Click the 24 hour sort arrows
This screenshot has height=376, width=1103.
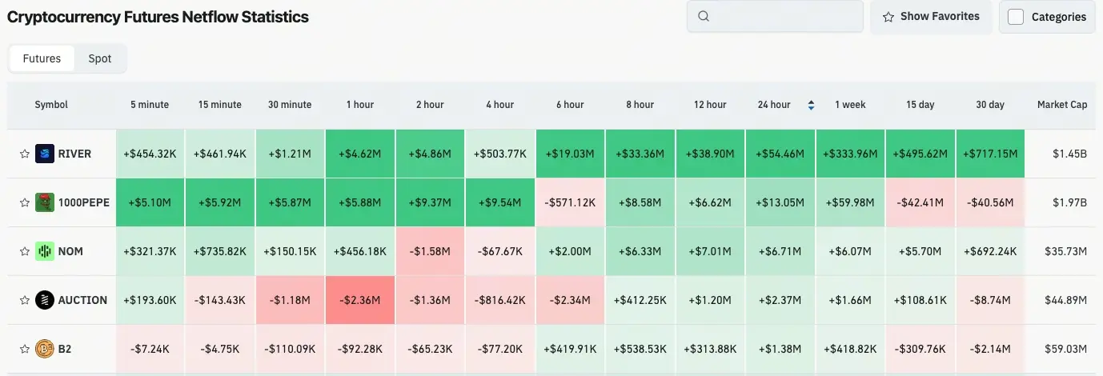[811, 105]
